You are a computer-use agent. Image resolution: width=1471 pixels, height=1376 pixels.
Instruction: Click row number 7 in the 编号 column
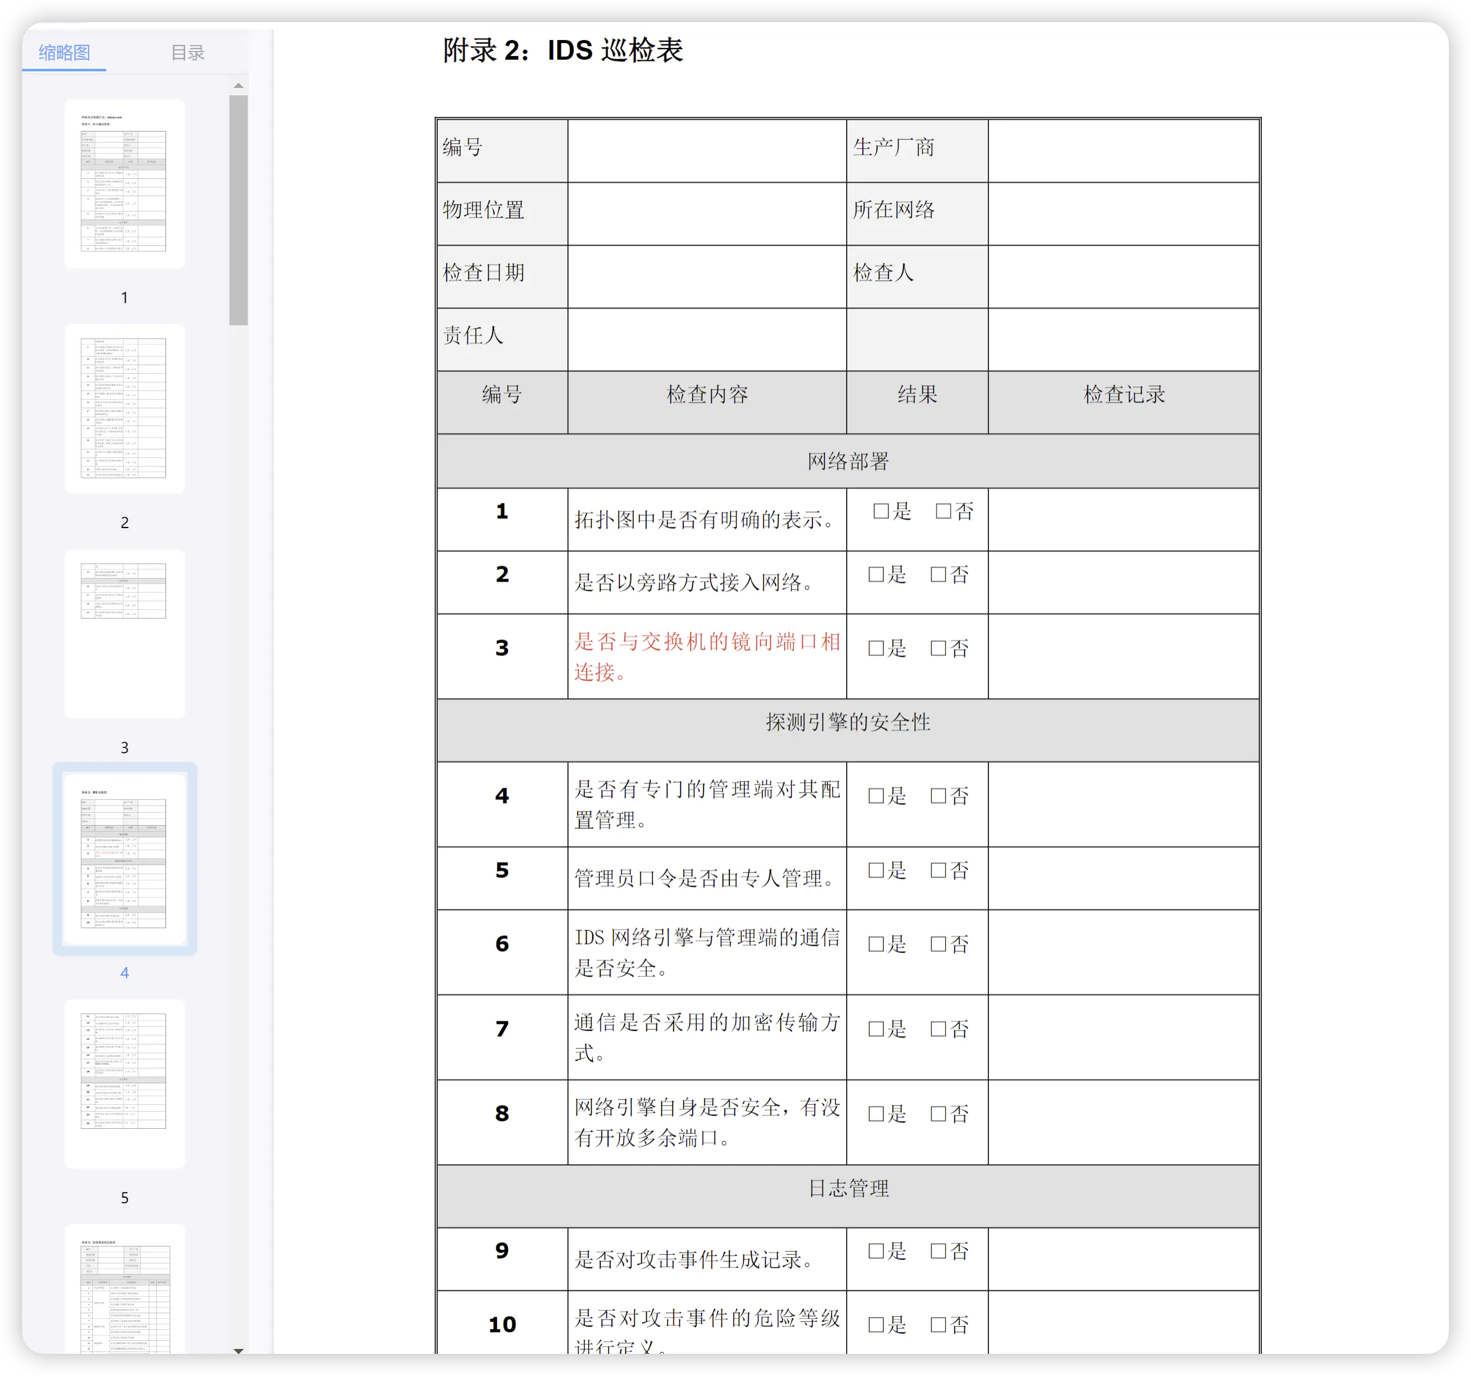tap(502, 1029)
